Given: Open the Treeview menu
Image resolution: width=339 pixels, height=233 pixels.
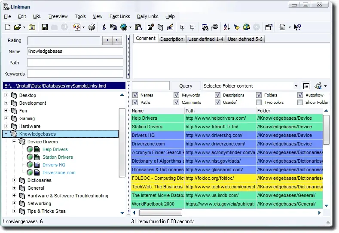Looking at the screenshot, I should 58,16.
